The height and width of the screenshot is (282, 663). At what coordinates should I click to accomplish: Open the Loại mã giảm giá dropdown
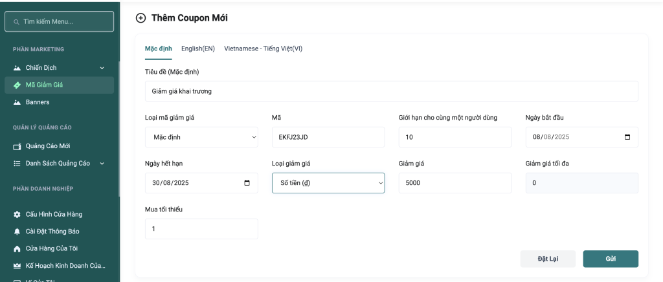[201, 137]
